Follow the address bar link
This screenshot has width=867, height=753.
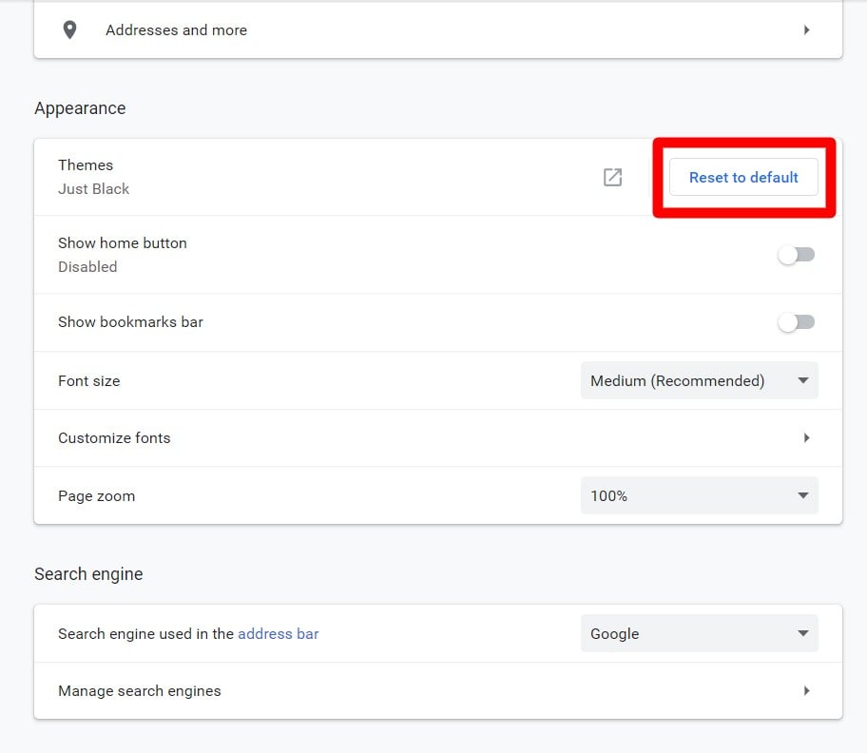pos(279,633)
